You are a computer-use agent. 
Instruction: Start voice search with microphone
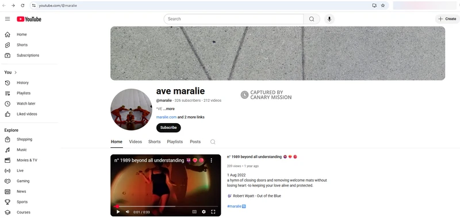[x=329, y=19]
